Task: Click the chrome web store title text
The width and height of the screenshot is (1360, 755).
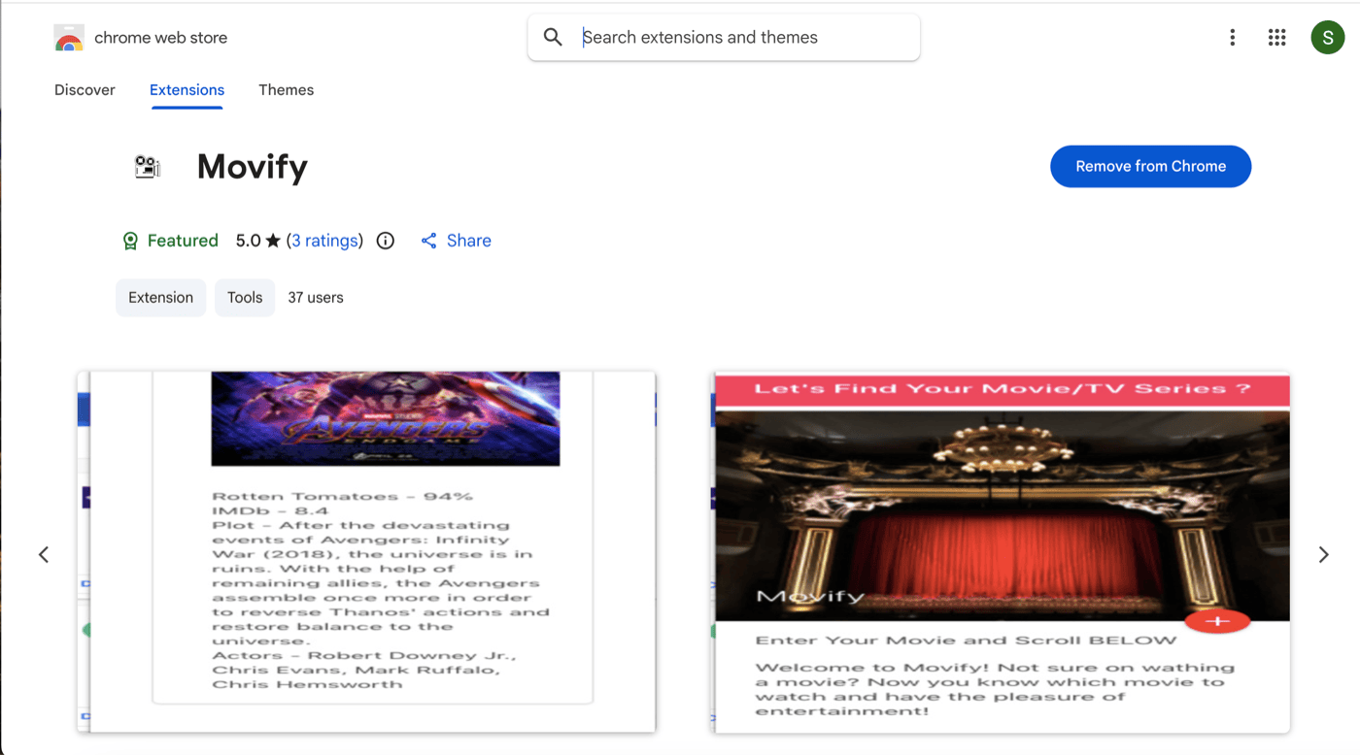Action: pyautogui.click(x=160, y=38)
